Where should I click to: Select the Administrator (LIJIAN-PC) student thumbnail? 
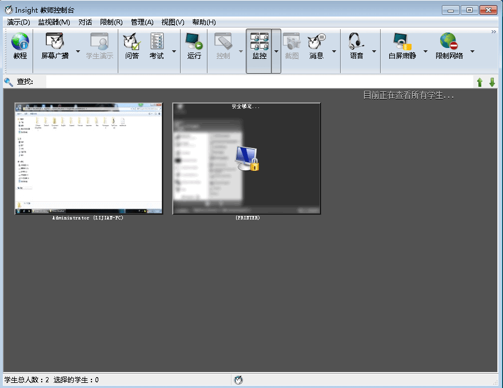pyautogui.click(x=89, y=158)
